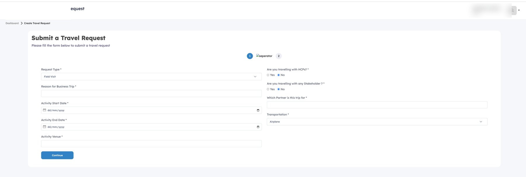Click the Submit a Travel Request heading
This screenshot has height=177, width=526.
[x=68, y=38]
